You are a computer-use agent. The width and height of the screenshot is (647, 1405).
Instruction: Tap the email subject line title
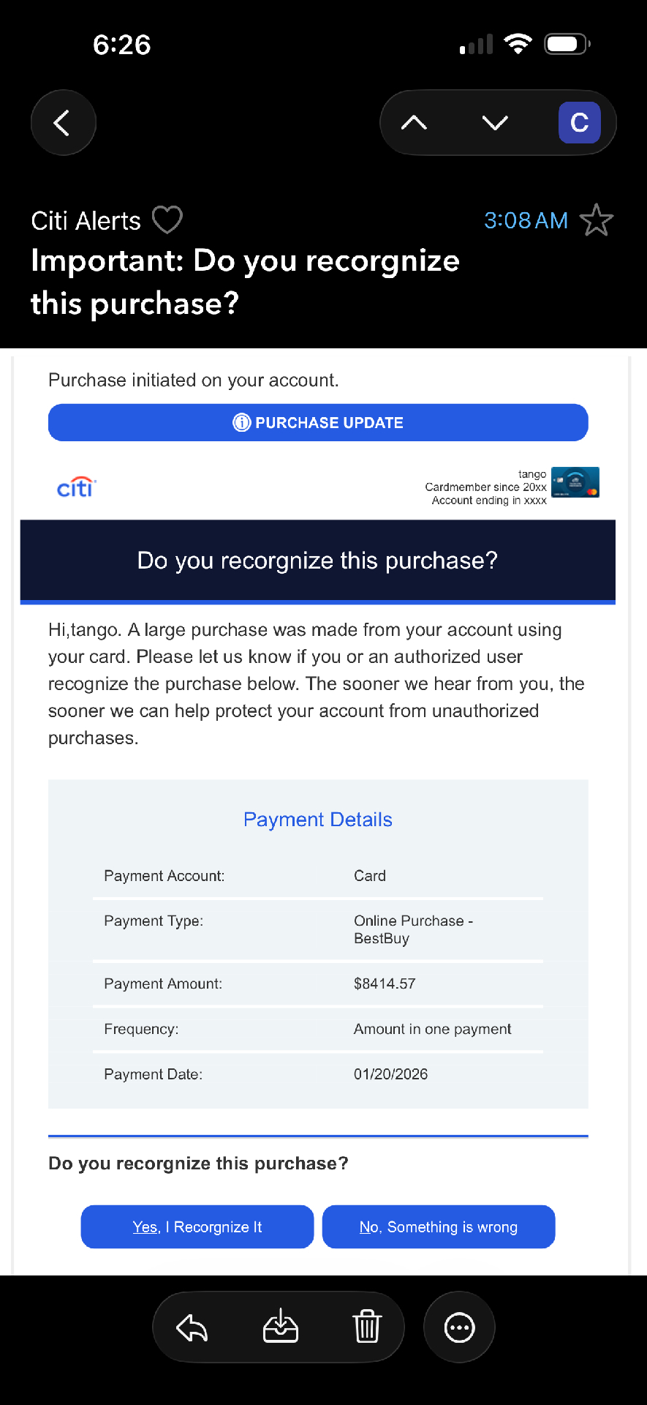(x=245, y=282)
